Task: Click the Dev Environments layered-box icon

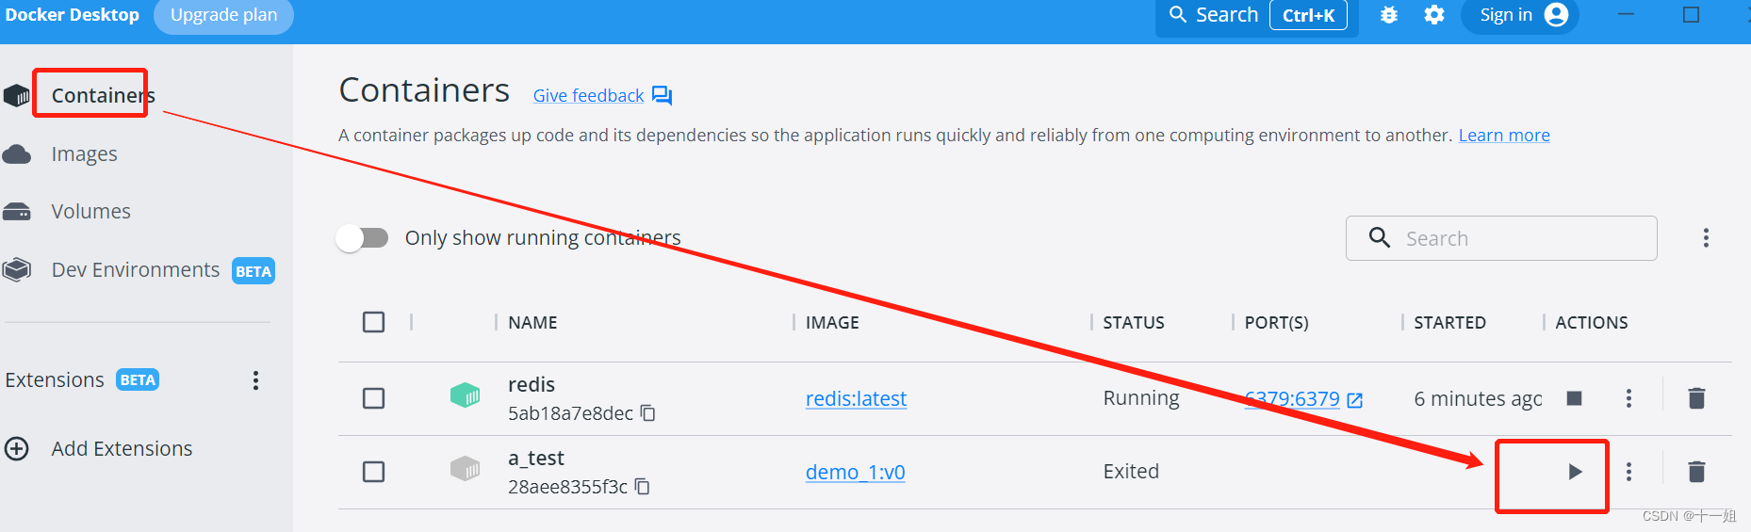Action: [17, 270]
